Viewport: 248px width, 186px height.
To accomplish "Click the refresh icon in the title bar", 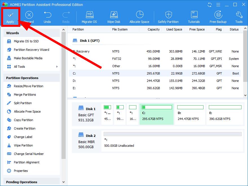I will click(209, 5).
